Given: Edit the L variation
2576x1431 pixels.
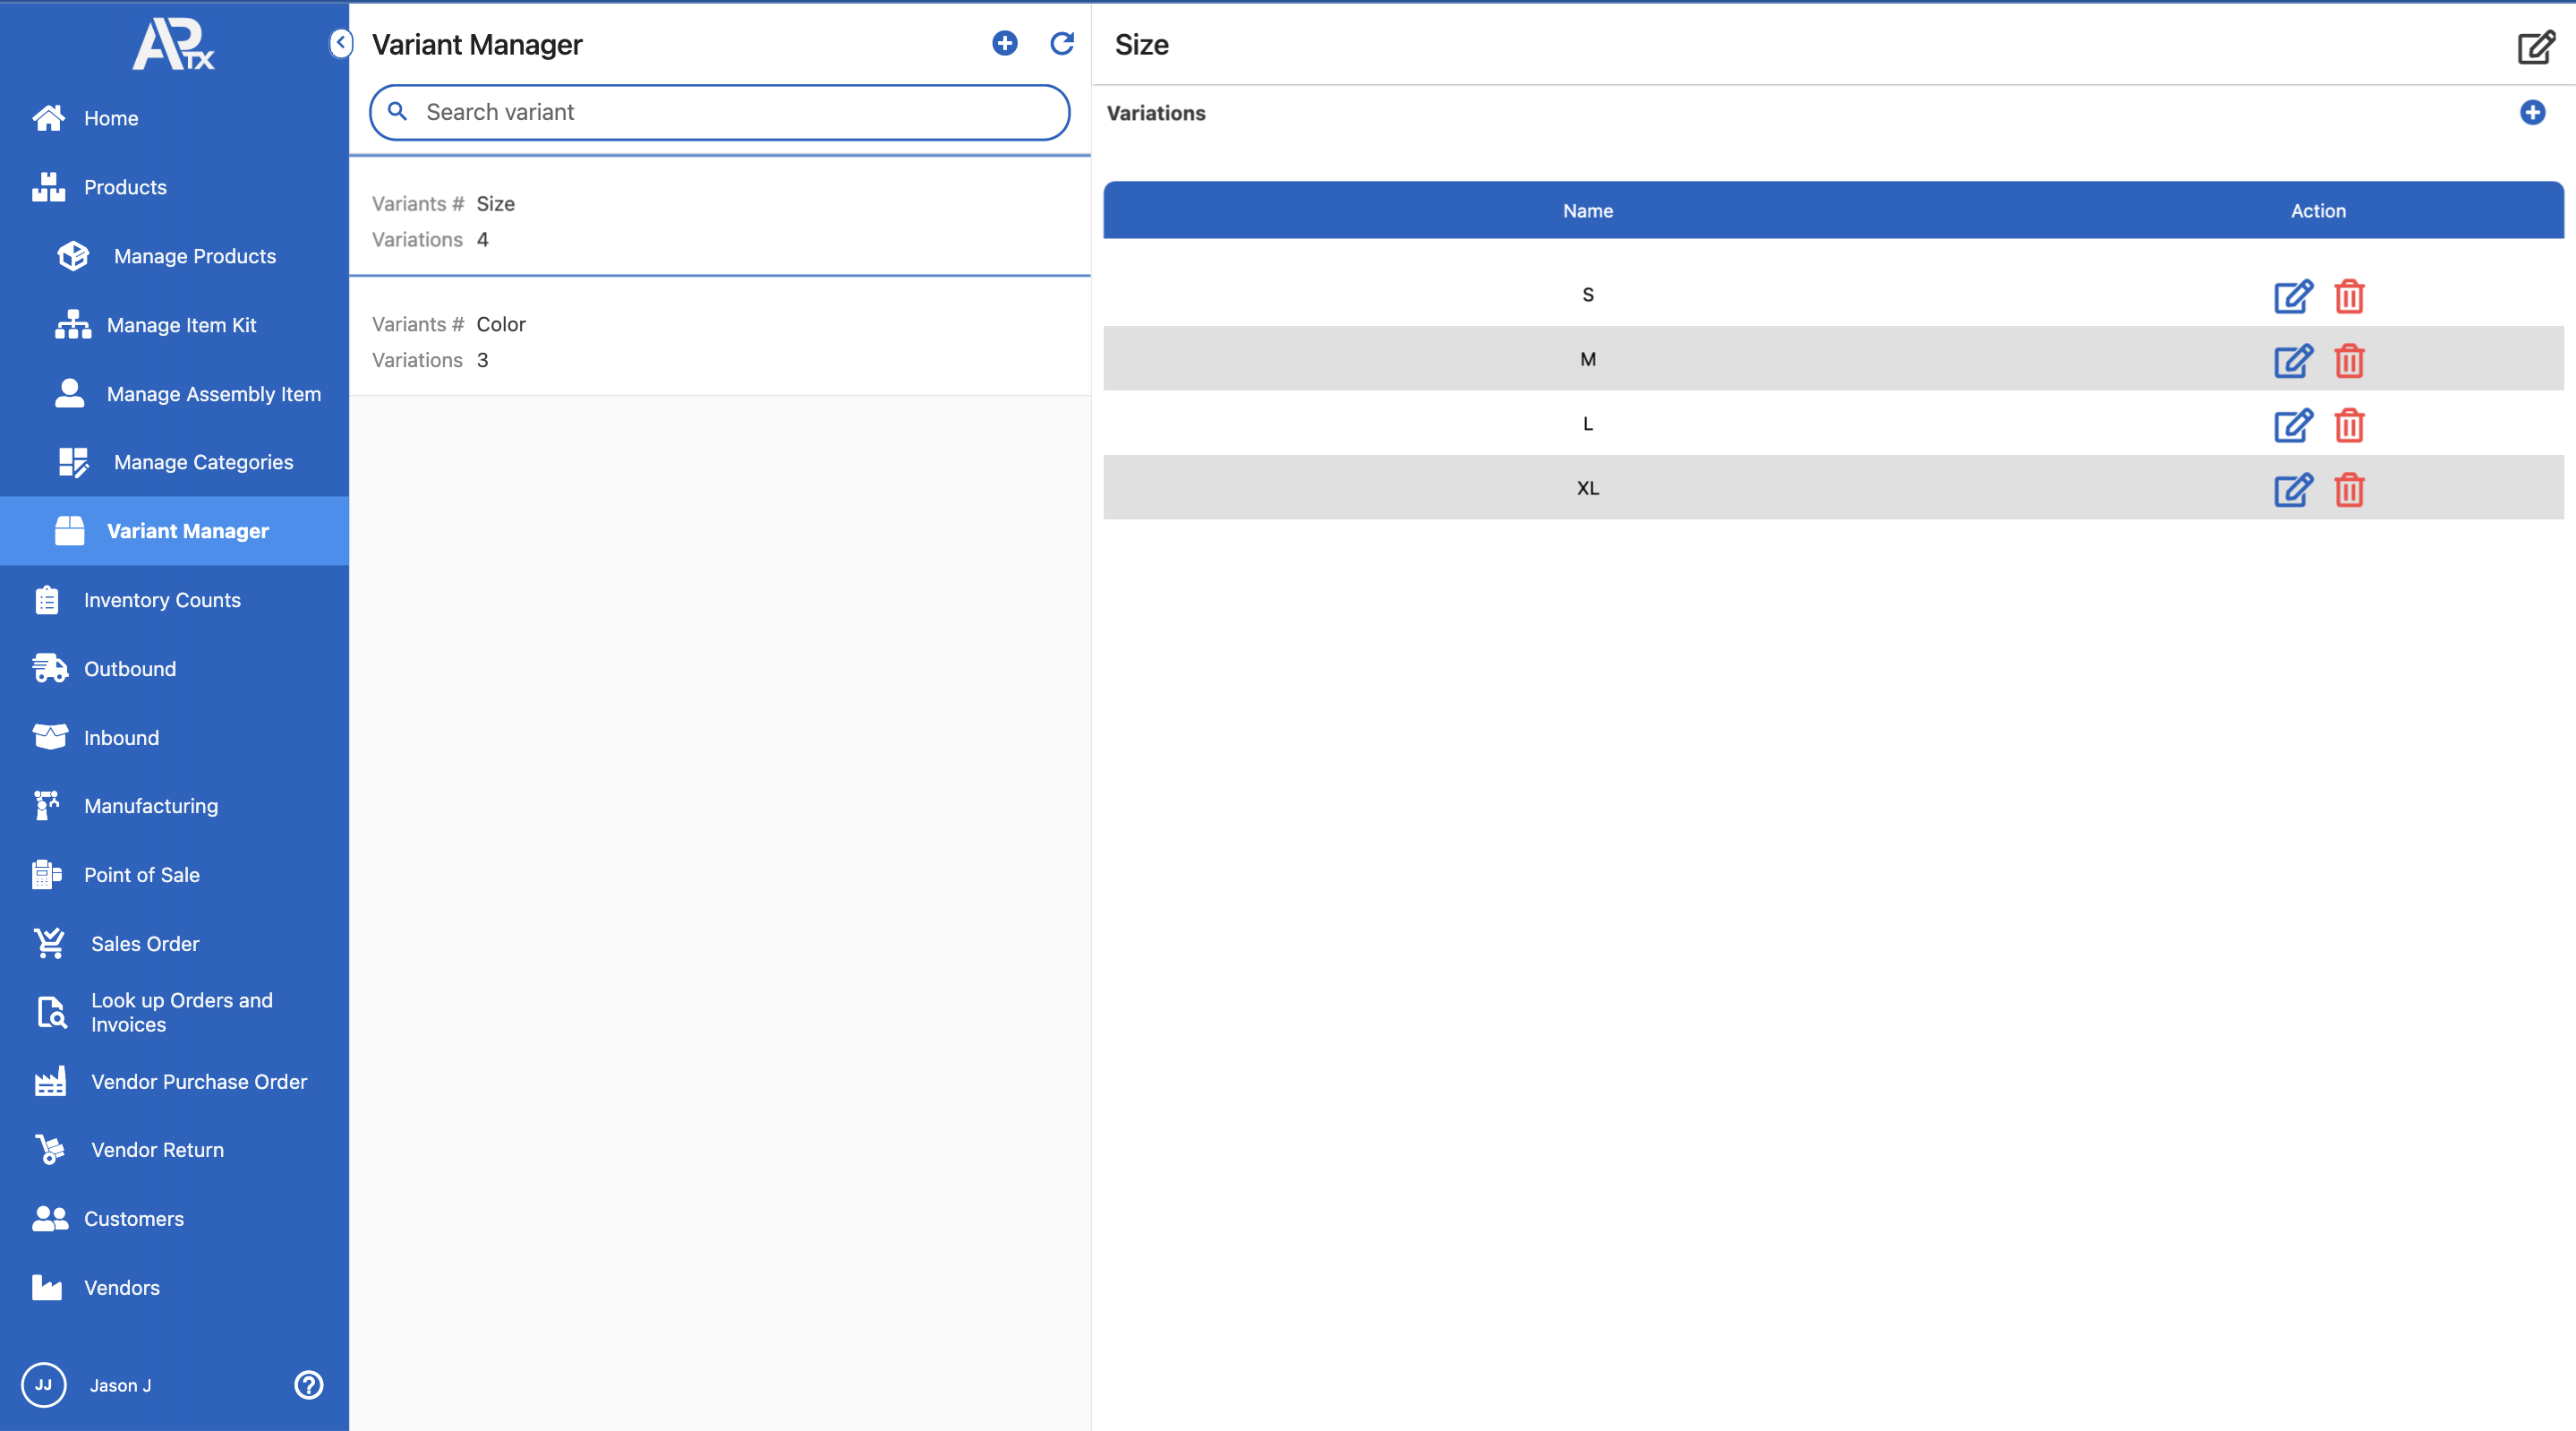Looking at the screenshot, I should pyautogui.click(x=2292, y=425).
